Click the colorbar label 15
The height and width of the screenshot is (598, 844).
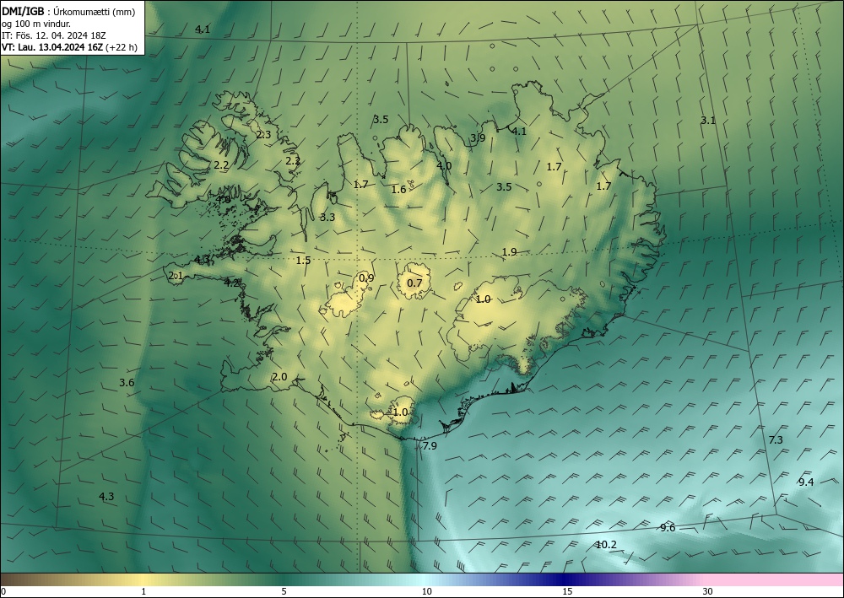(x=567, y=591)
